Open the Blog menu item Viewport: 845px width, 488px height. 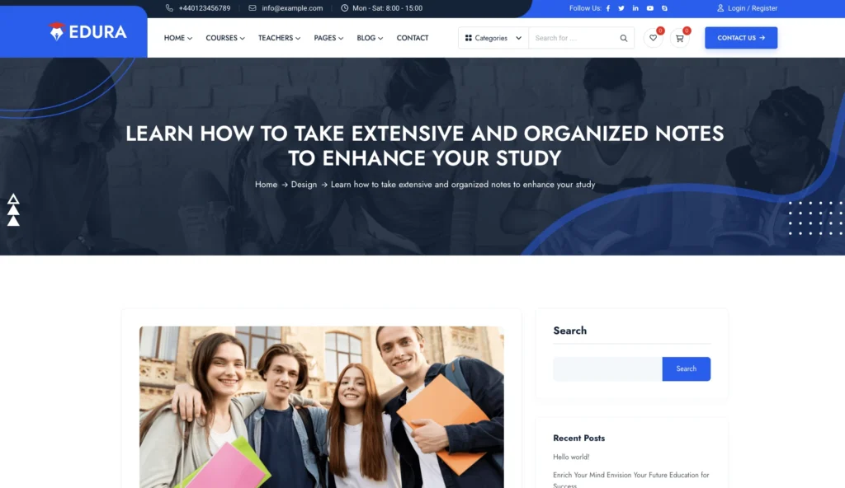[370, 38]
